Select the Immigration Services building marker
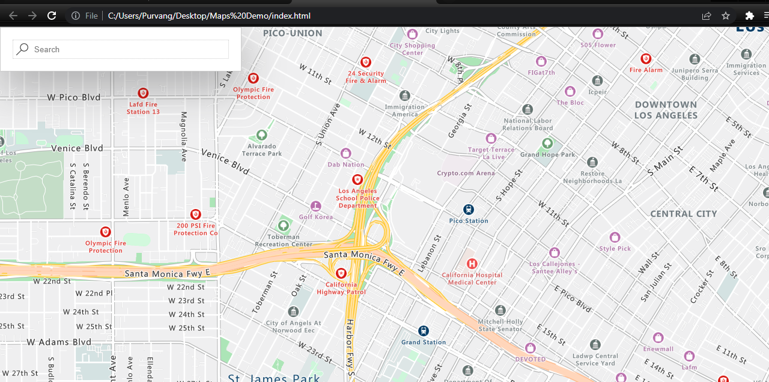This screenshot has width=769, height=382. point(746,54)
